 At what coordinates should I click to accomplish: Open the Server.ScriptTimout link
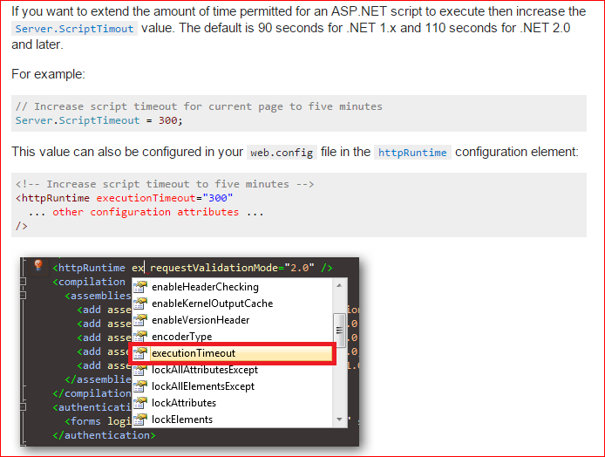tap(74, 29)
